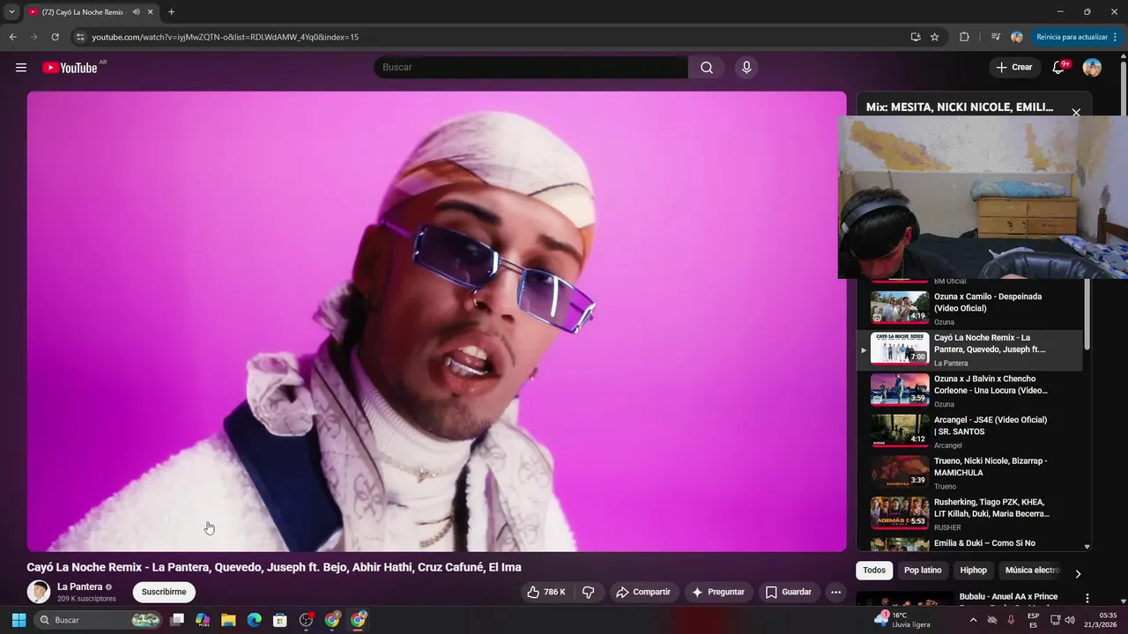Click Reinicia para actualizar button
The height and width of the screenshot is (634, 1128).
point(1077,37)
